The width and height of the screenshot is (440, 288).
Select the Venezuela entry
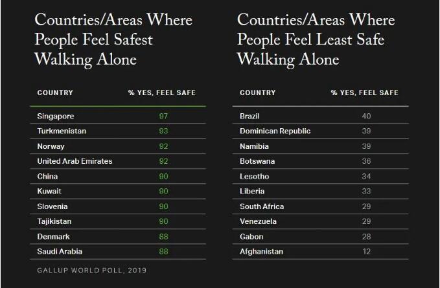point(258,221)
